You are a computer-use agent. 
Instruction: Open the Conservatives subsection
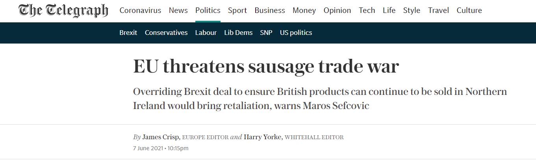166,33
